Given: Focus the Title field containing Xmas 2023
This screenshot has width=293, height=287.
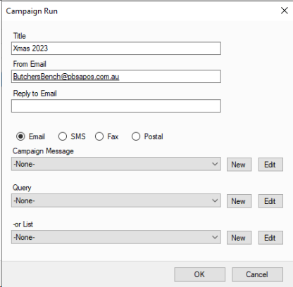Looking at the screenshot, I should pyautogui.click(x=116, y=49).
